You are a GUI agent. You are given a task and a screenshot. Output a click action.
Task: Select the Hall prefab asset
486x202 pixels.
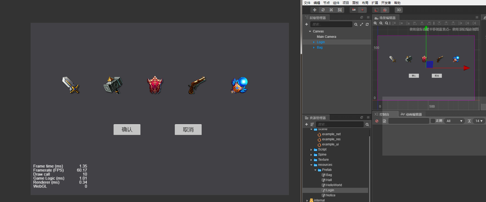(x=329, y=180)
